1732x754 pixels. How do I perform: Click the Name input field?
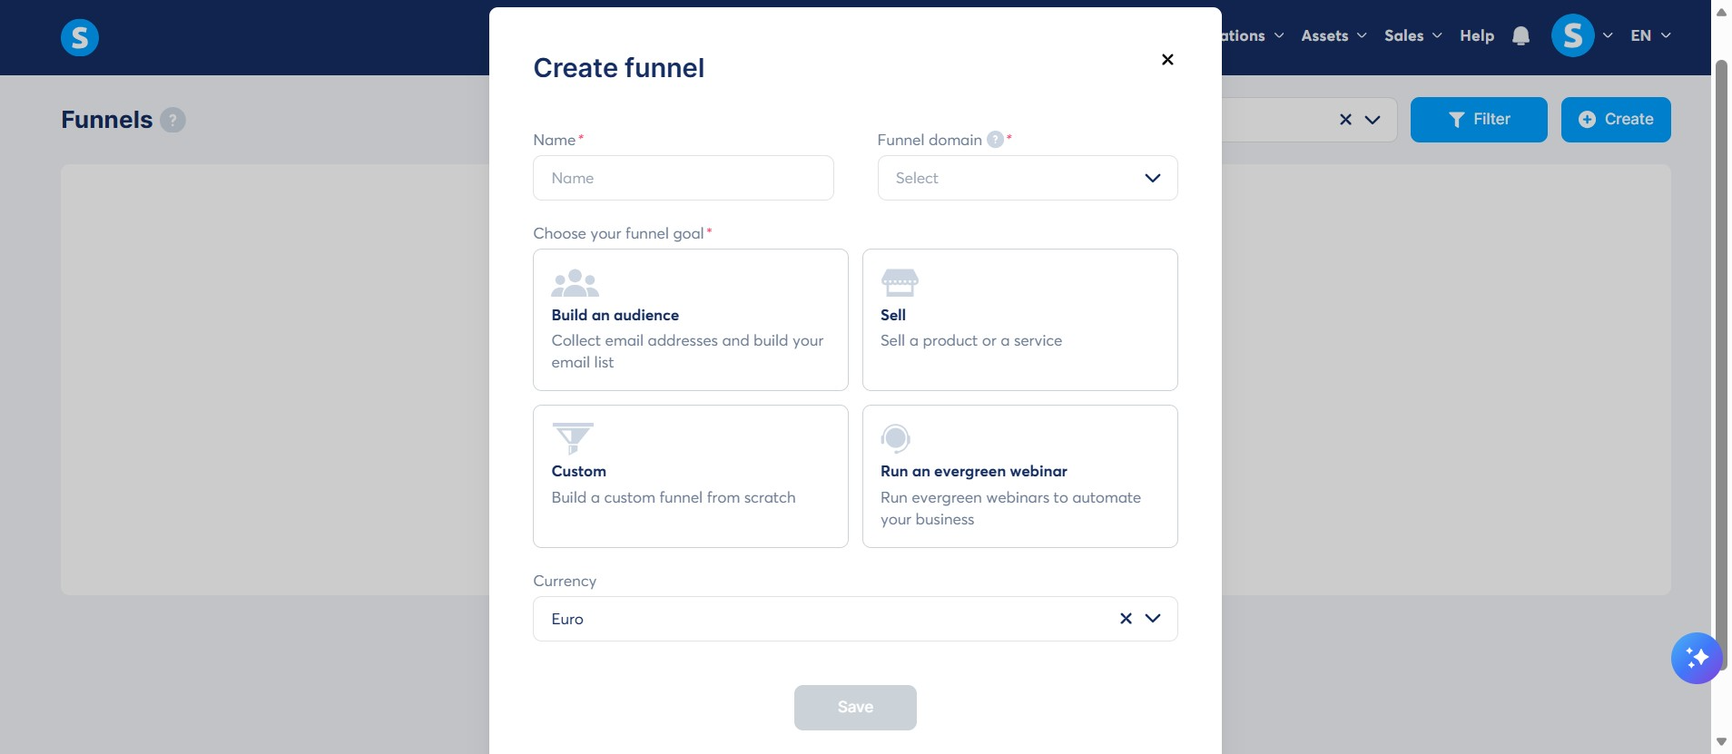click(x=683, y=178)
